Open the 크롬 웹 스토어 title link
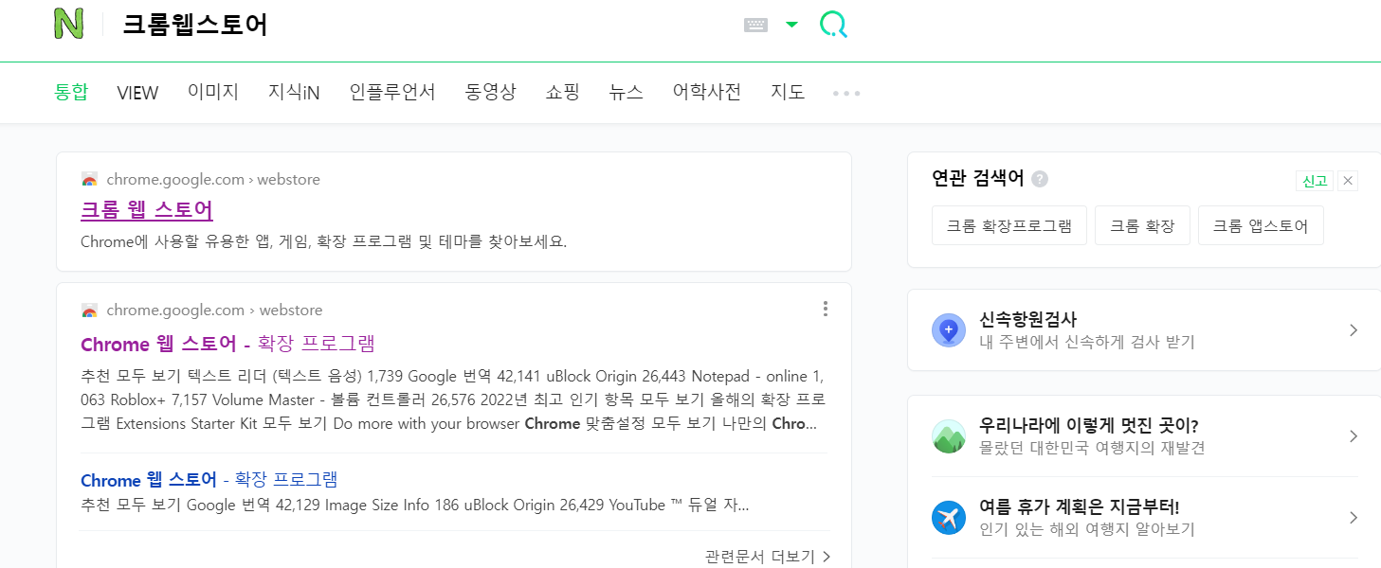The image size is (1381, 568). pyautogui.click(x=147, y=210)
